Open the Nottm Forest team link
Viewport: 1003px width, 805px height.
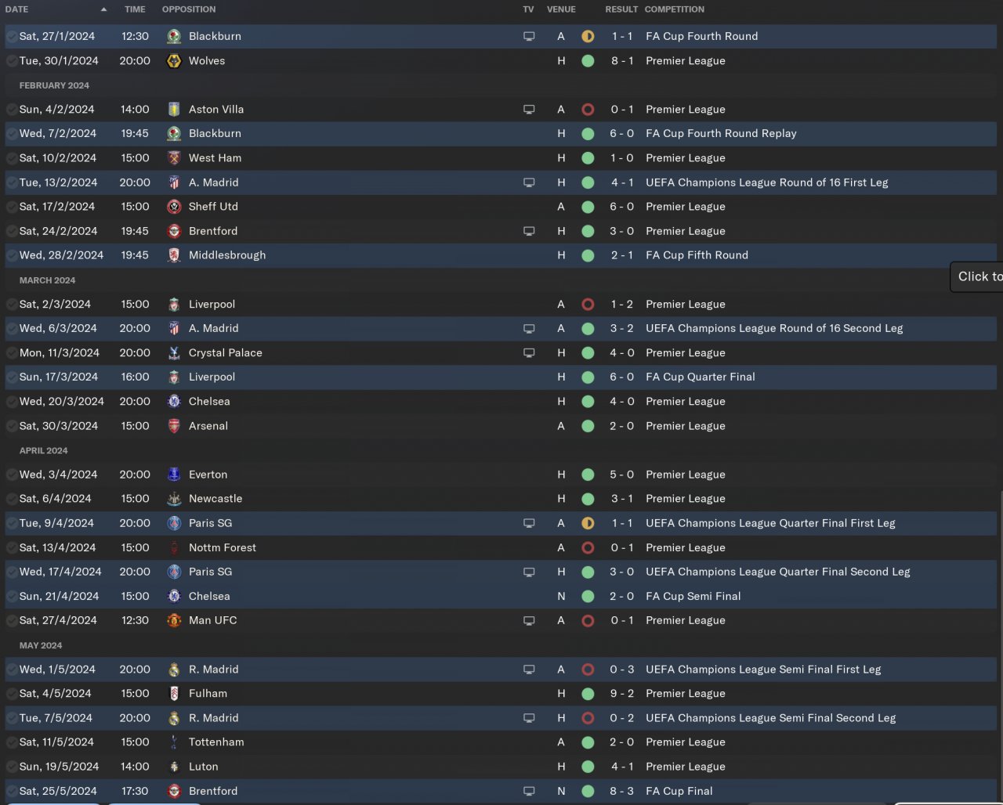[223, 547]
